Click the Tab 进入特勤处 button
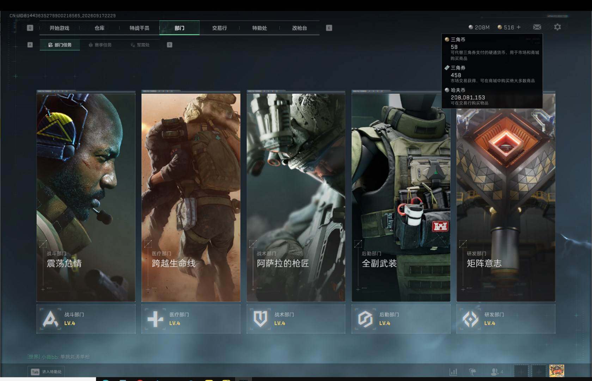 pyautogui.click(x=47, y=372)
